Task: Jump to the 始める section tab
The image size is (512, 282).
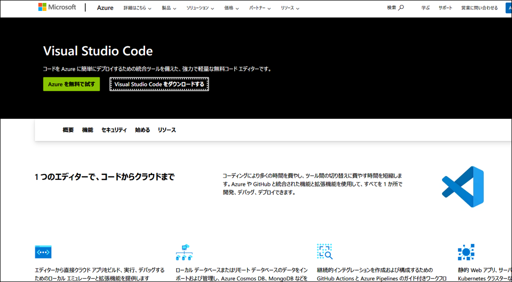Action: [143, 130]
